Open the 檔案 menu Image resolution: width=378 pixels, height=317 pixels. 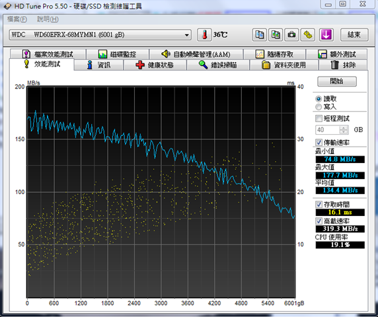click(x=17, y=19)
